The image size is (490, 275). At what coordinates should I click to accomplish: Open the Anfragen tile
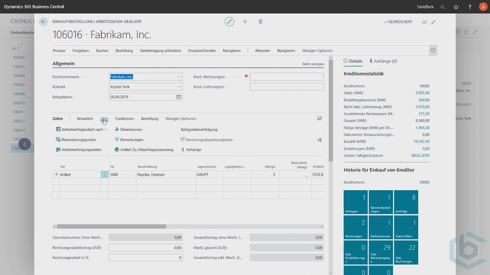(356, 202)
